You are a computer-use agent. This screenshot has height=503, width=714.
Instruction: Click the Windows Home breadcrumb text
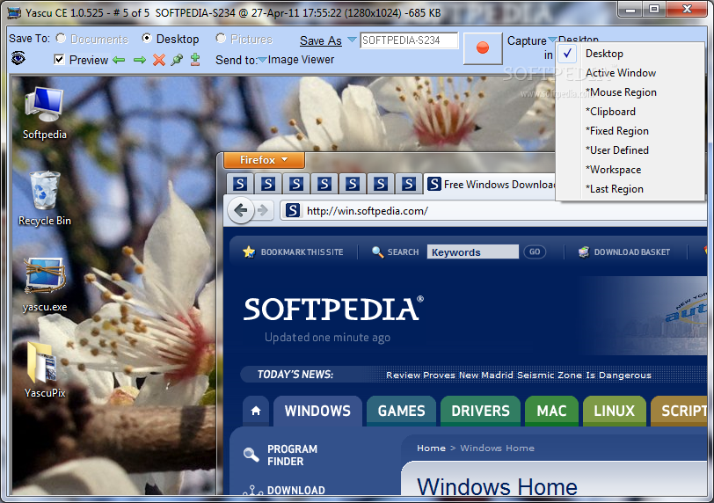click(x=498, y=448)
